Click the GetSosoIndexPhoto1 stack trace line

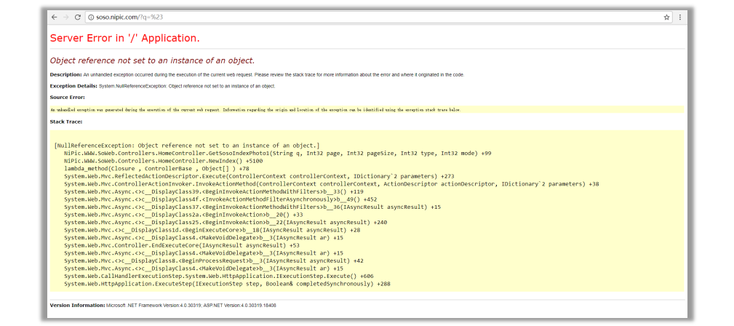tap(278, 153)
